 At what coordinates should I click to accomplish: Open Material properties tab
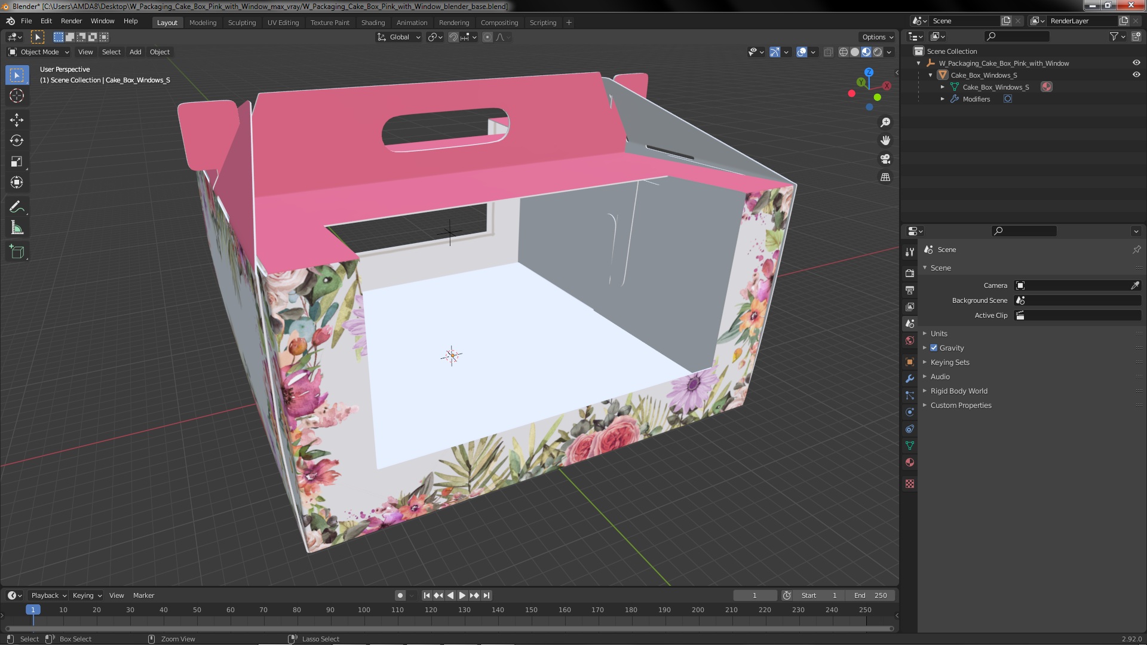coord(910,462)
